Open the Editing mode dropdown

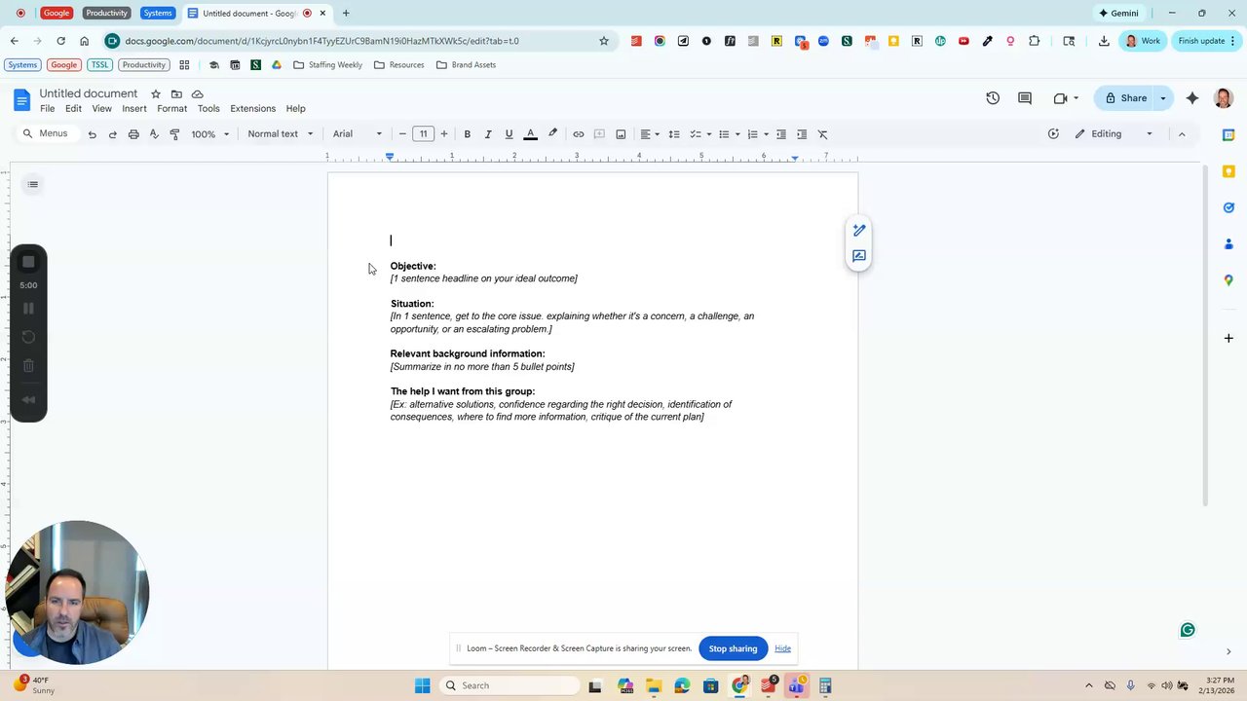point(1115,134)
